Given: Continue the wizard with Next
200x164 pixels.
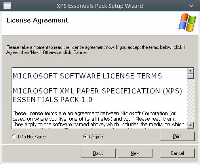Looking at the screenshot, I should pos(135,153).
